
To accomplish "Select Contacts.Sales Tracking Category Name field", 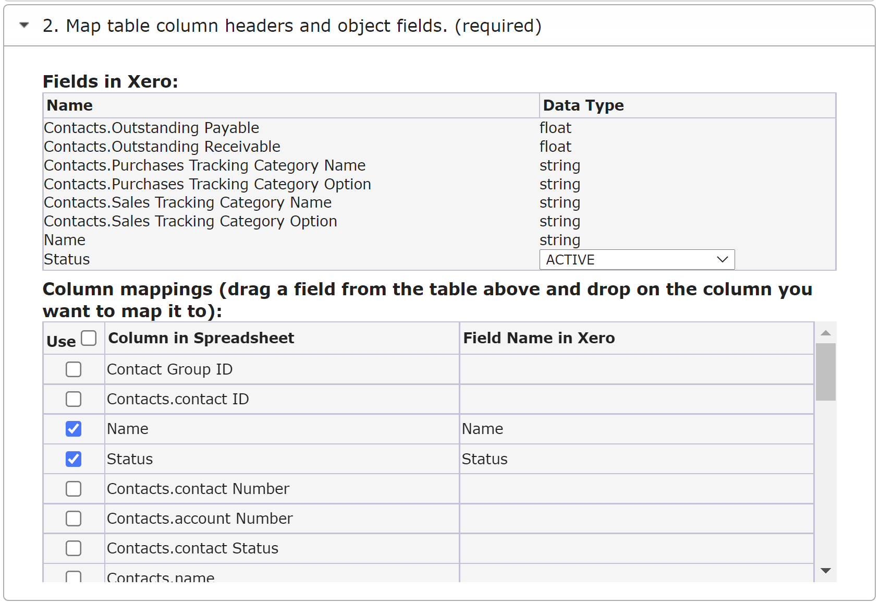I will (188, 202).
